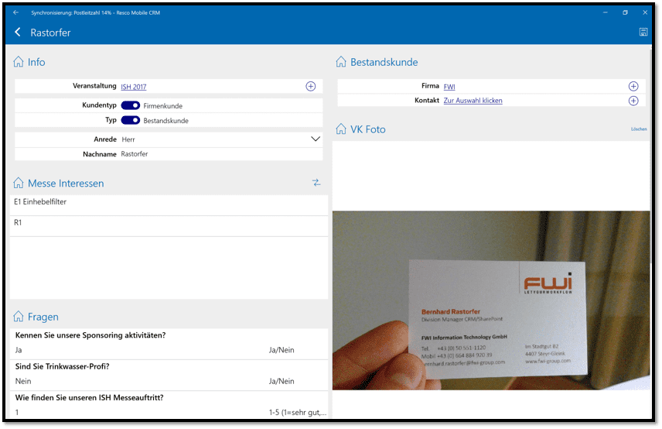Screen dimensions: 662x429
Task: Click the 'Zur Auswahl klicken' link
Action: click(473, 101)
